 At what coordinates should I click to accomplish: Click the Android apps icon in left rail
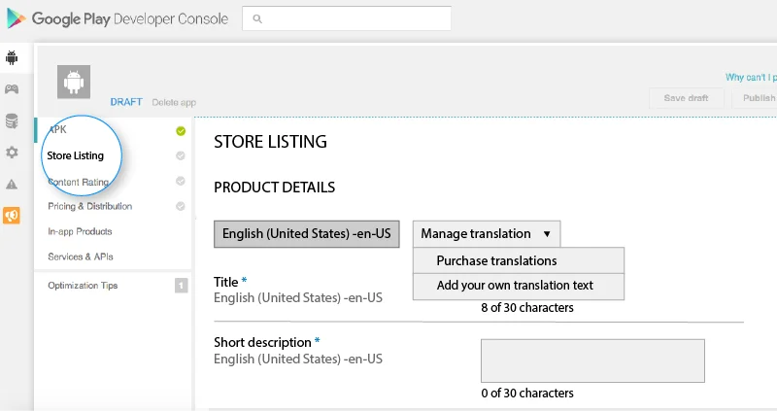tap(12, 57)
